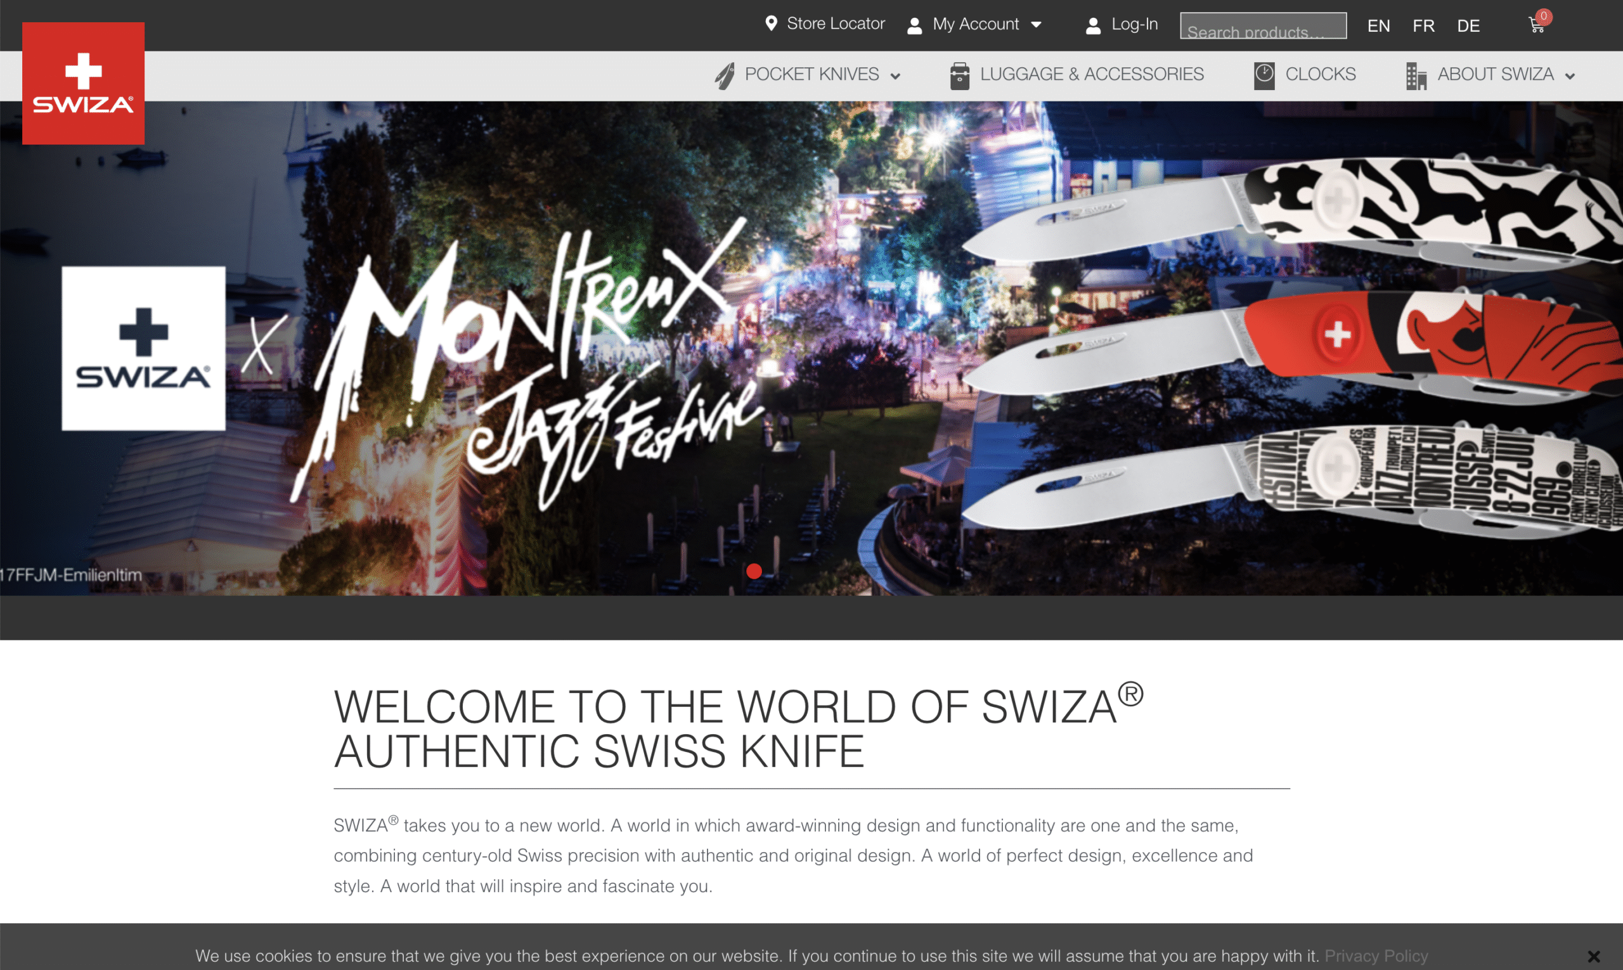
Task: Click the pocket knife menu icon
Action: (724, 75)
